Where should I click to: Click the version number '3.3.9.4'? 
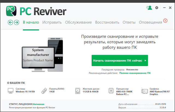coord(163,108)
